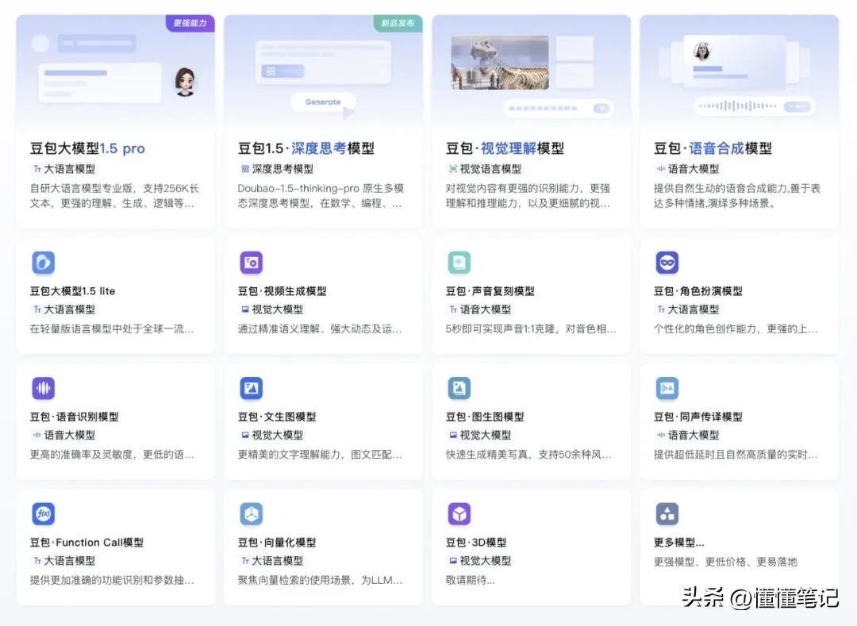
Task: Click description 在轻量版语言模型中处于全球一流
Action: point(112,328)
